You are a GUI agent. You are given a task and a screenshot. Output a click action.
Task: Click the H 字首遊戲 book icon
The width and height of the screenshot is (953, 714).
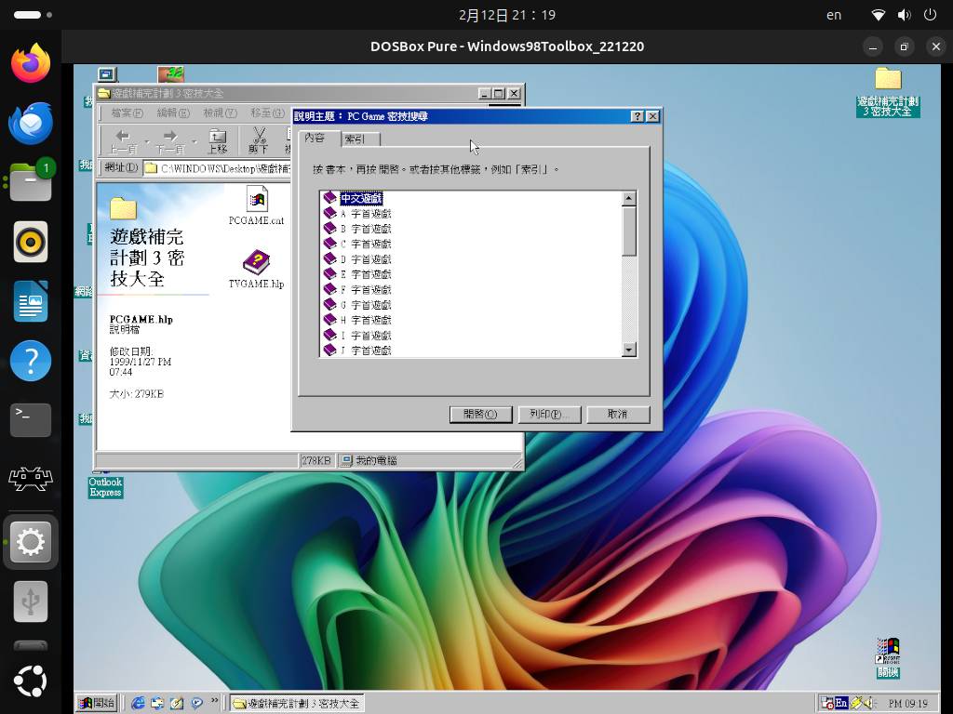(x=330, y=320)
